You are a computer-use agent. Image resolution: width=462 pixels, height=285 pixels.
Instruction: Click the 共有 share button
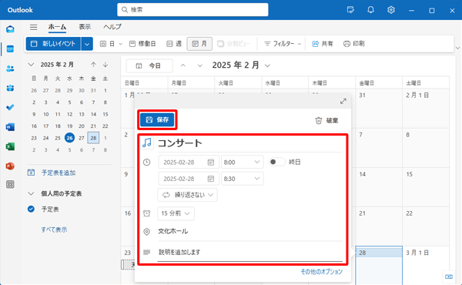click(x=323, y=44)
